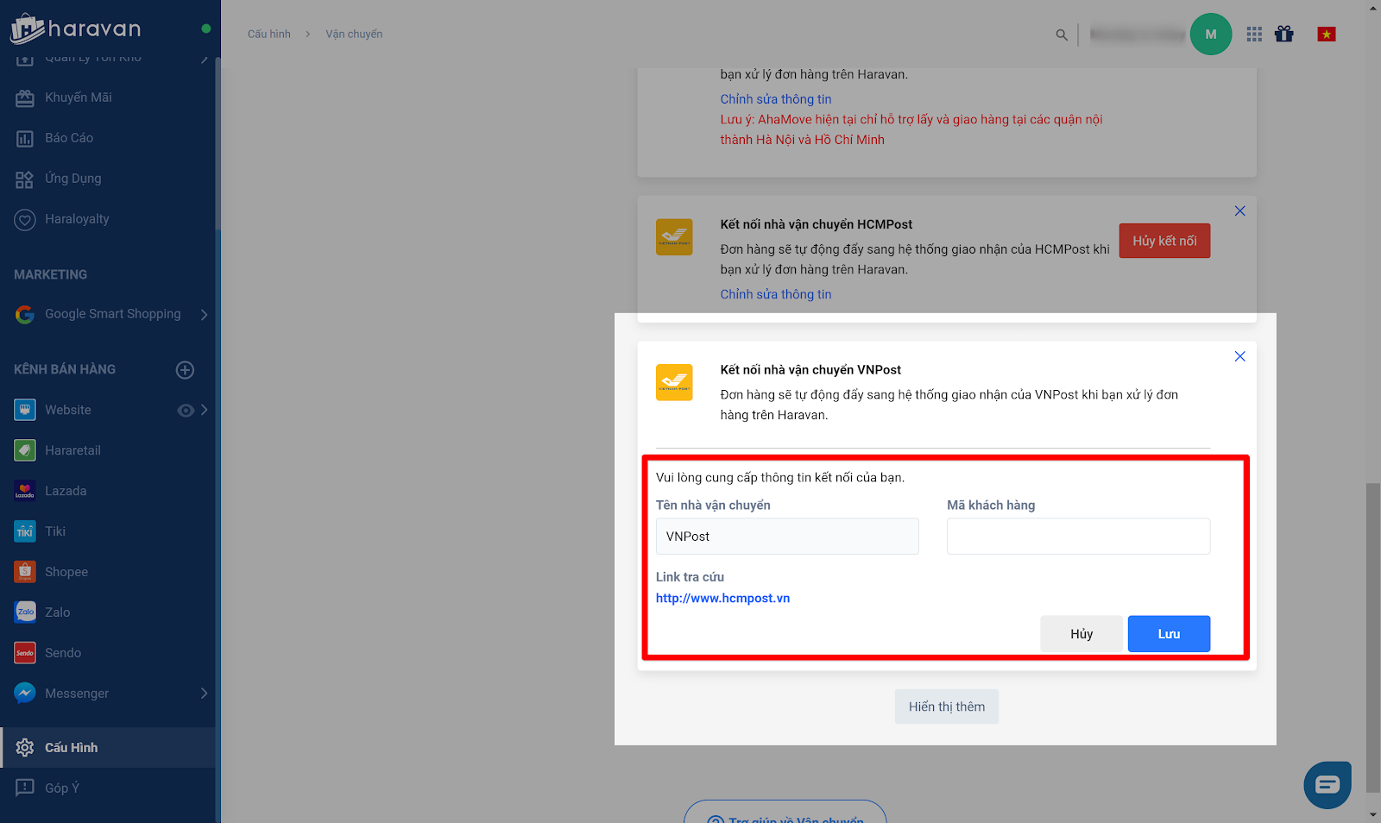Click Hủy kết nối for HCMPost
Viewport: 1381px width, 823px height.
[x=1164, y=241]
